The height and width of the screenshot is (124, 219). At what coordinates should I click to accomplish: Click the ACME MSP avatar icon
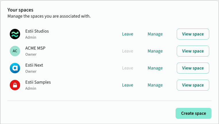coord(15,51)
